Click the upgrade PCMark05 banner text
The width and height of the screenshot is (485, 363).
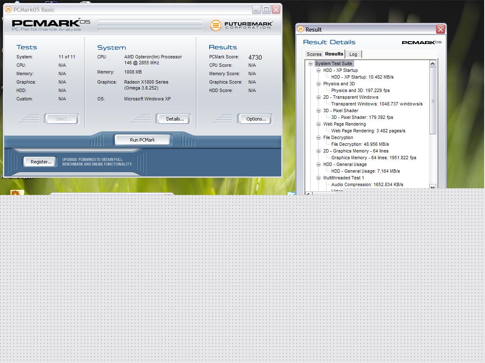tap(97, 162)
